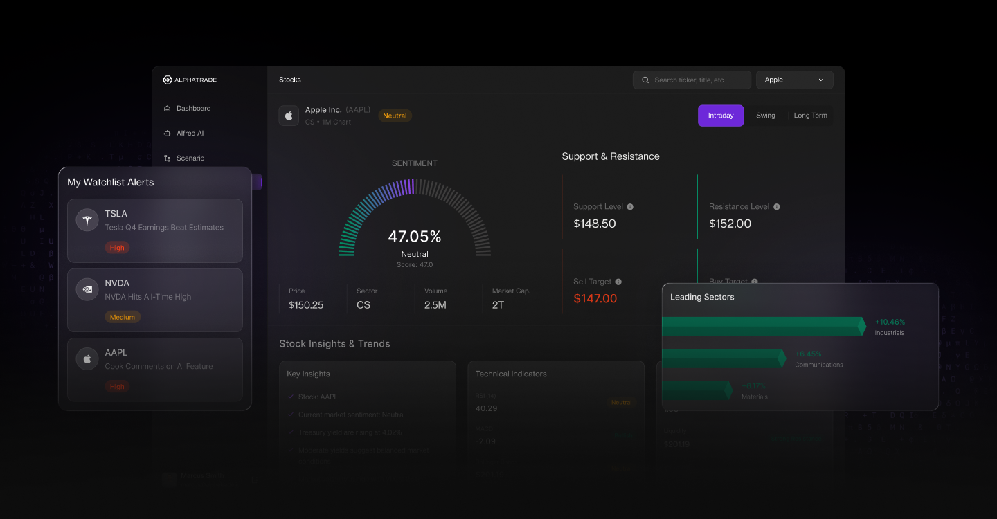
Task: Click the Apple logo icon in alerts
Action: point(87,359)
